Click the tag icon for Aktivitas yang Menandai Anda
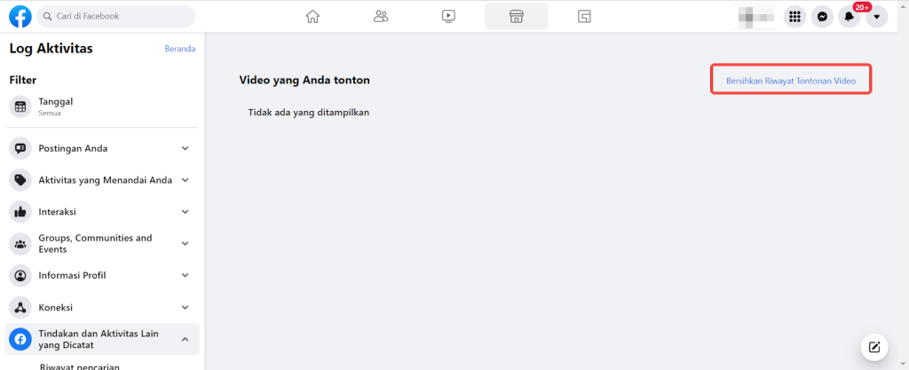Screen dimensions: 909x370 click(20, 180)
